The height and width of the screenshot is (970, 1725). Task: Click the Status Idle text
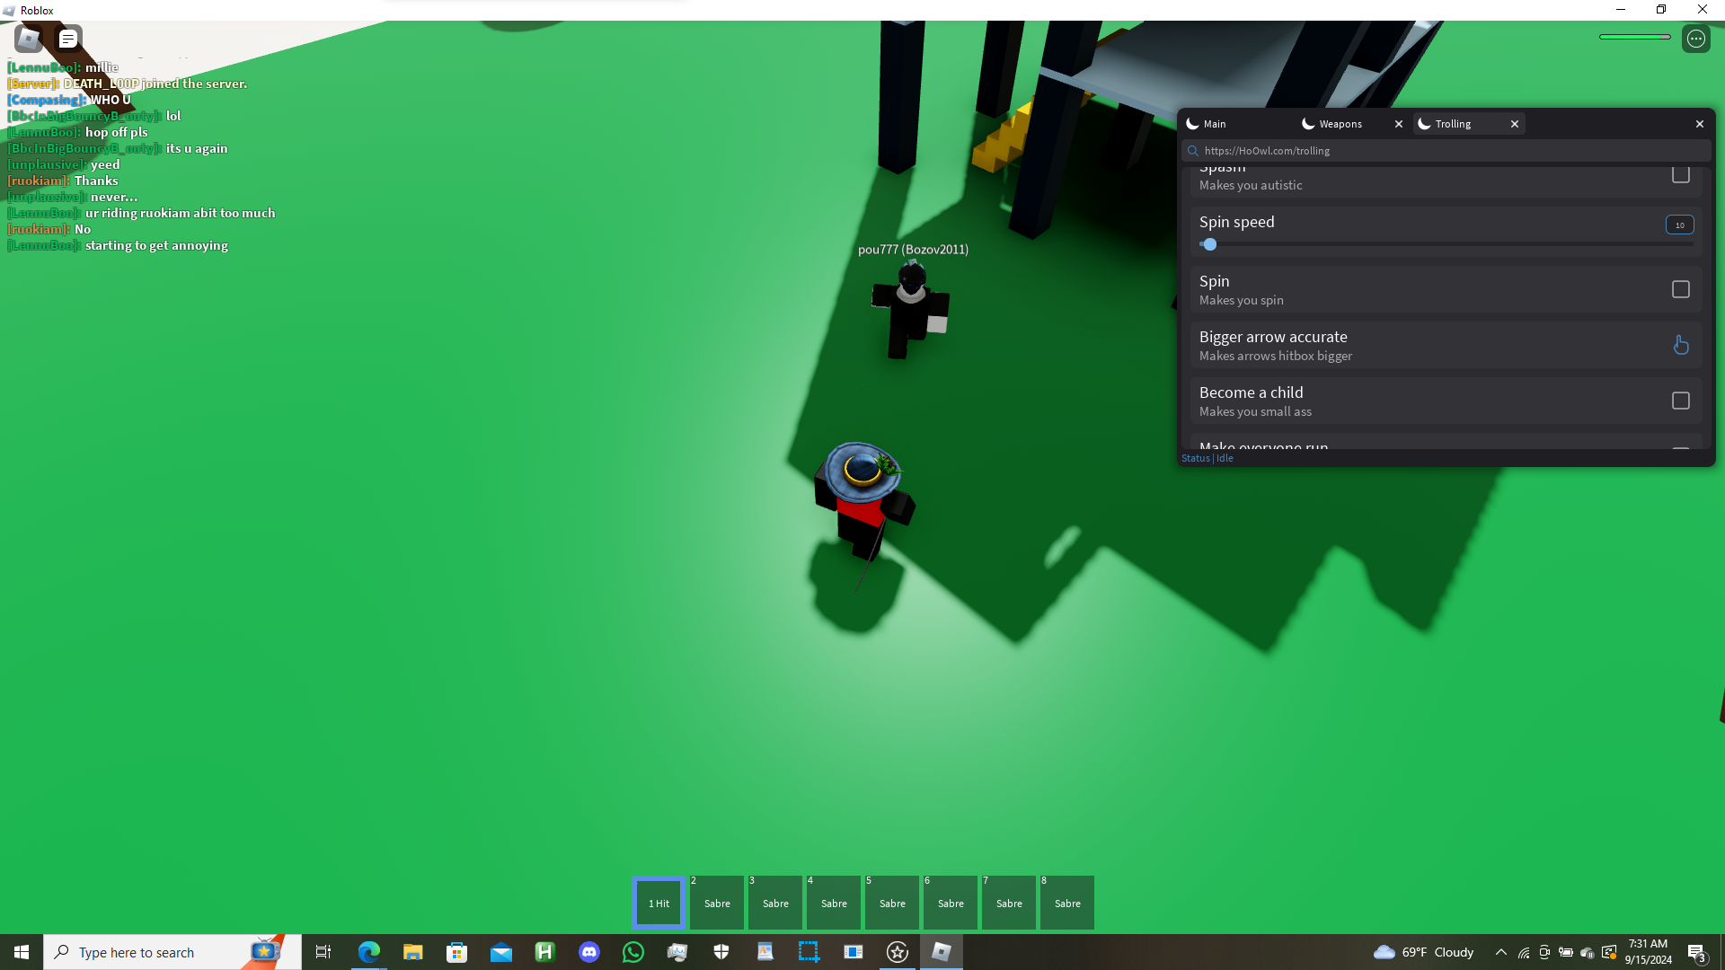[1207, 458]
